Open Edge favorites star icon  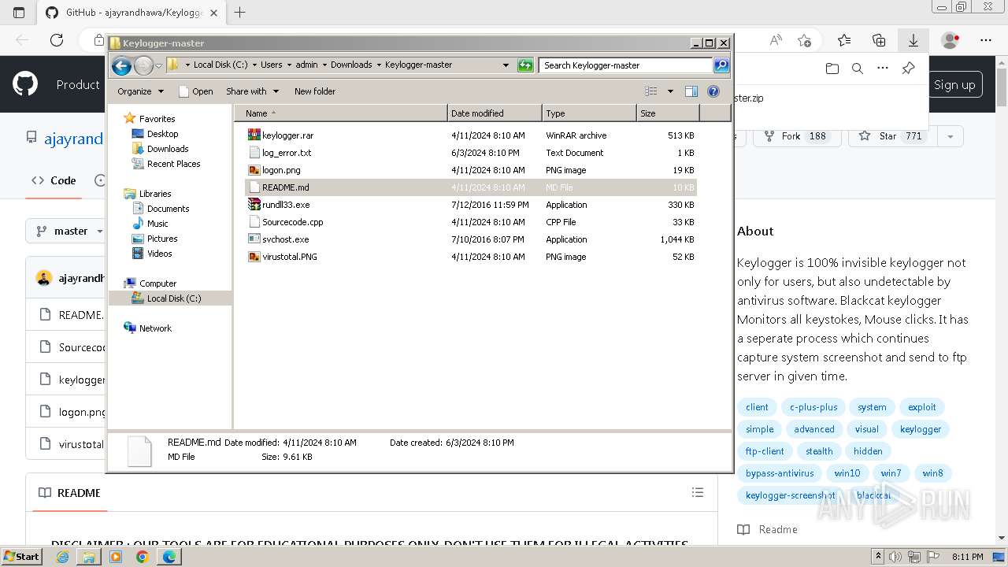[844, 40]
